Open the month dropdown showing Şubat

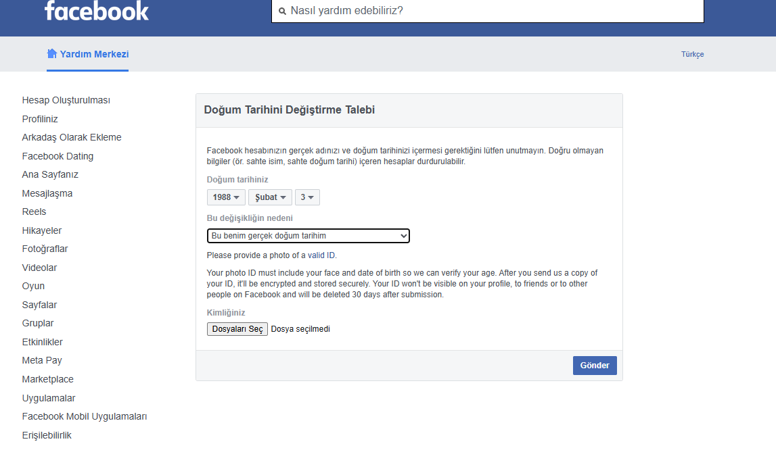coord(269,197)
